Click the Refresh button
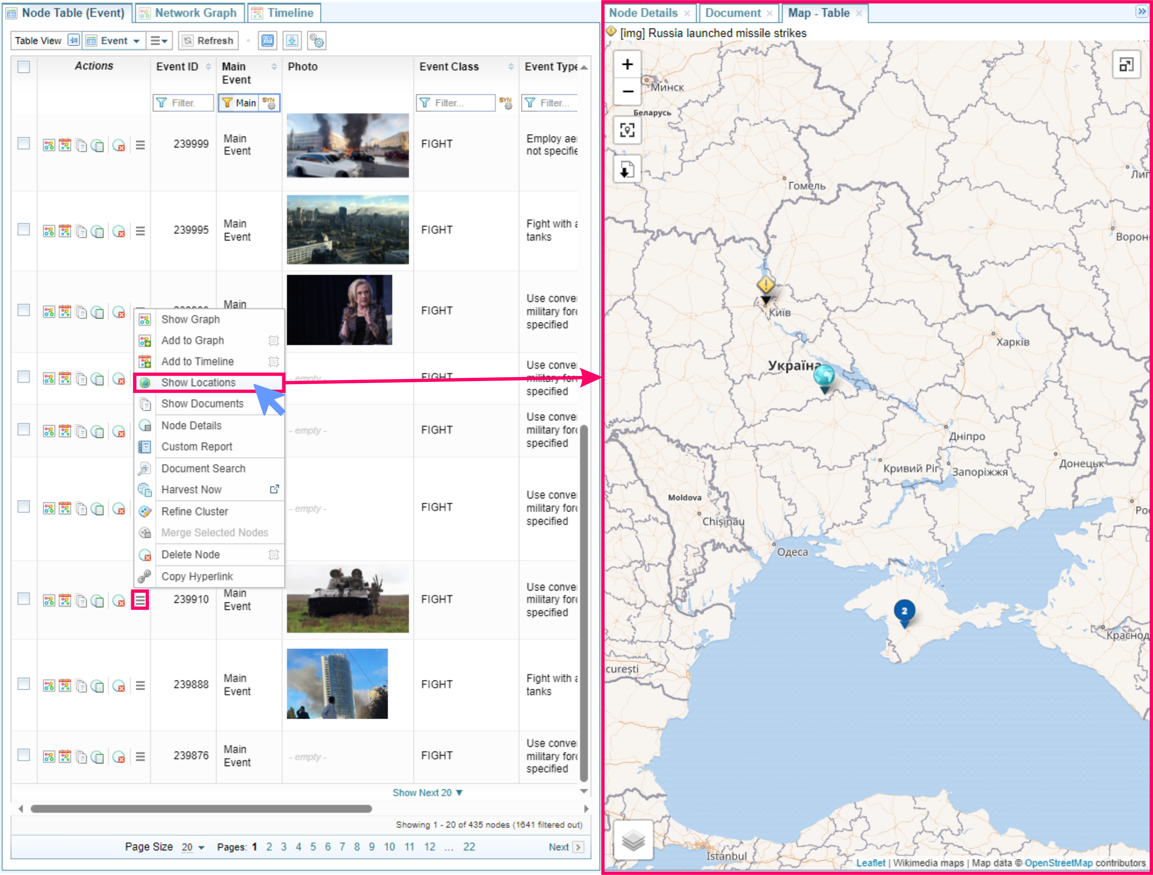The height and width of the screenshot is (875, 1153). 208,41
